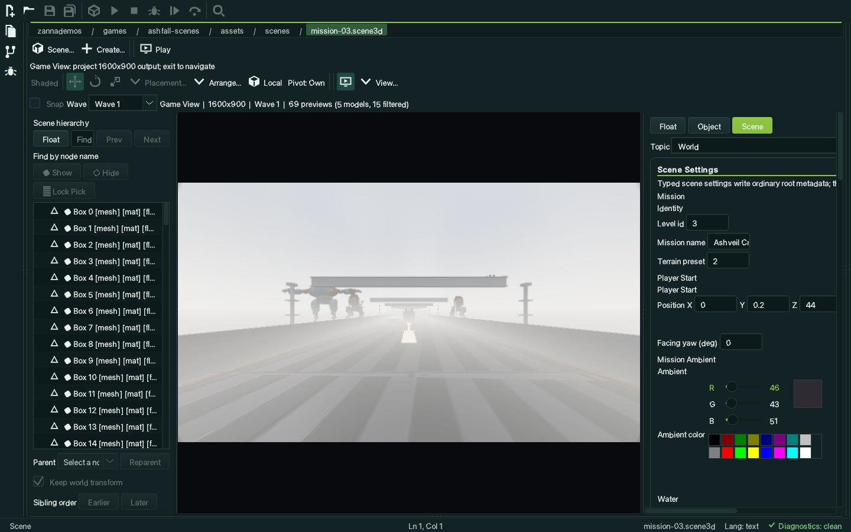Image resolution: width=851 pixels, height=532 pixels.
Task: Toggle visibility dot of Box 9
Action: point(67,361)
